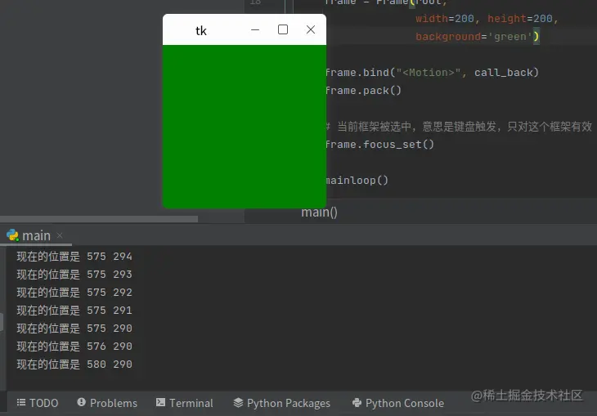Open the Python Packages tool window
Viewport: 597px width, 416px height.
282,403
